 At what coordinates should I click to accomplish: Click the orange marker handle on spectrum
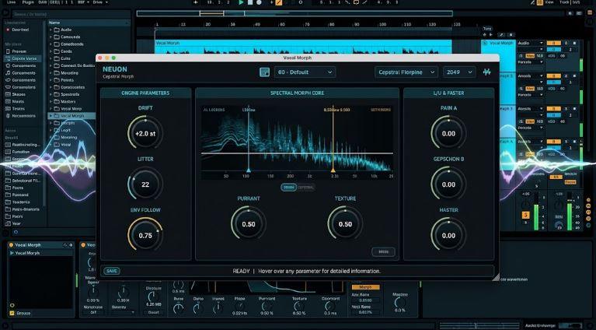click(333, 170)
